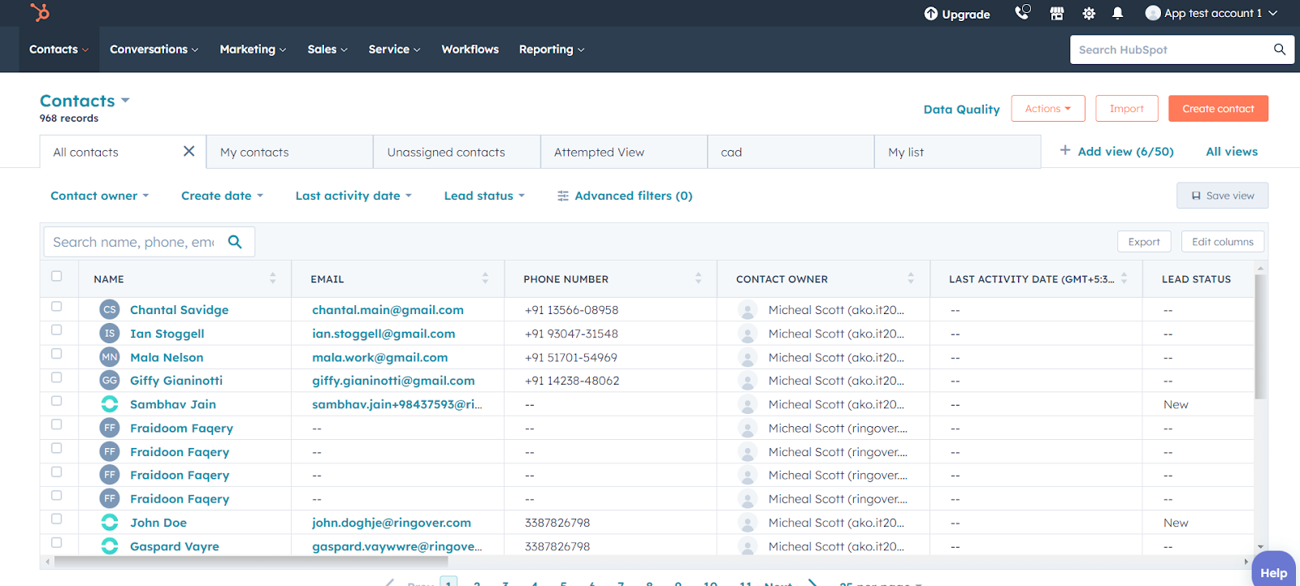Click Giffy Gianinotti's GG avatar

110,380
